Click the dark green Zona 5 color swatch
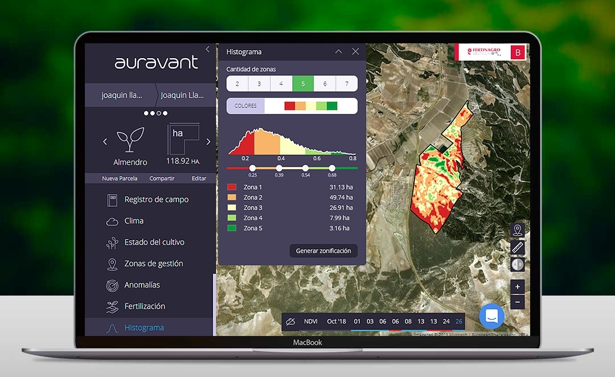615x377 pixels. [x=232, y=228]
